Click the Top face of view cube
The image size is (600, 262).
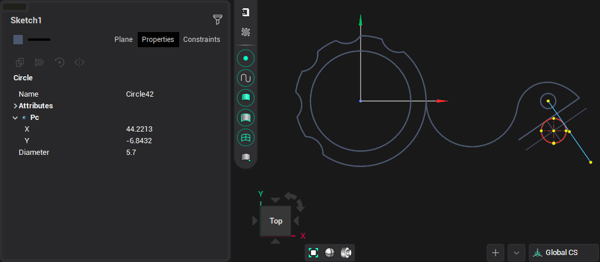(276, 221)
